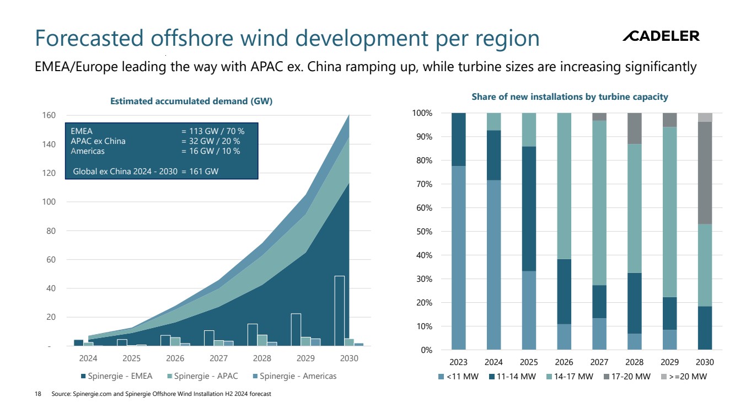Click the 2029 stacked bar in turbine chart
The image size is (735, 413).
pos(669,231)
